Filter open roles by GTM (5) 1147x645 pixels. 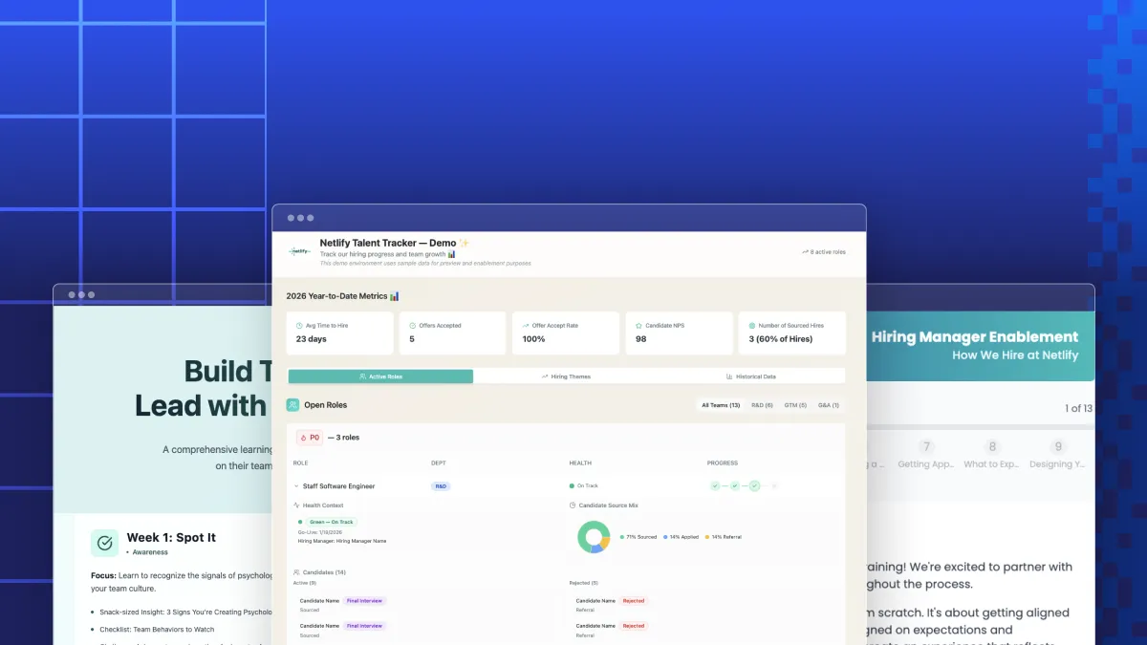pos(795,405)
